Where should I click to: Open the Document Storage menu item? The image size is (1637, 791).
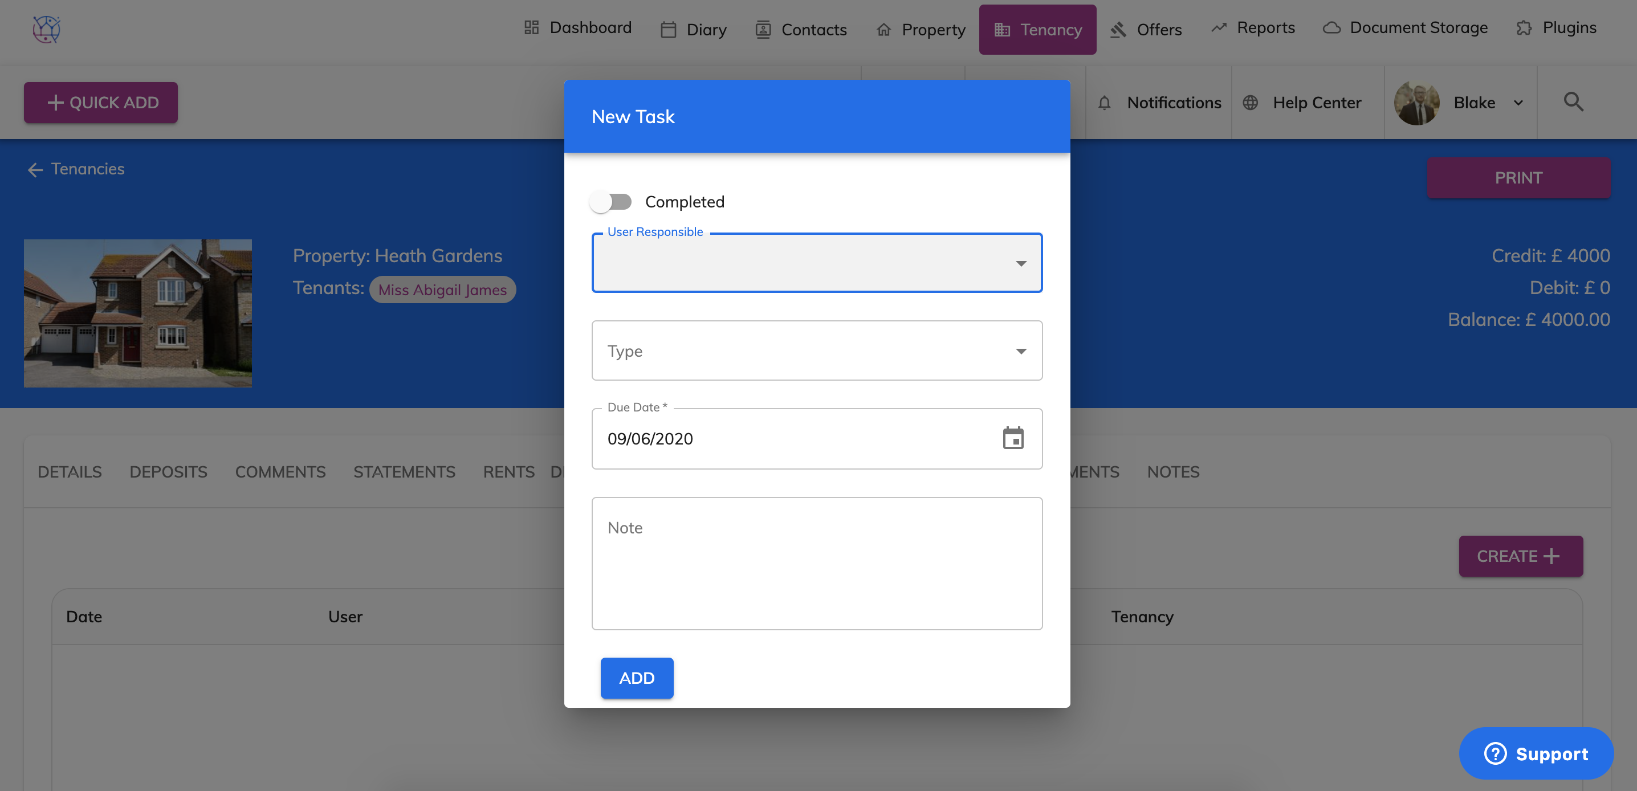(x=1405, y=28)
